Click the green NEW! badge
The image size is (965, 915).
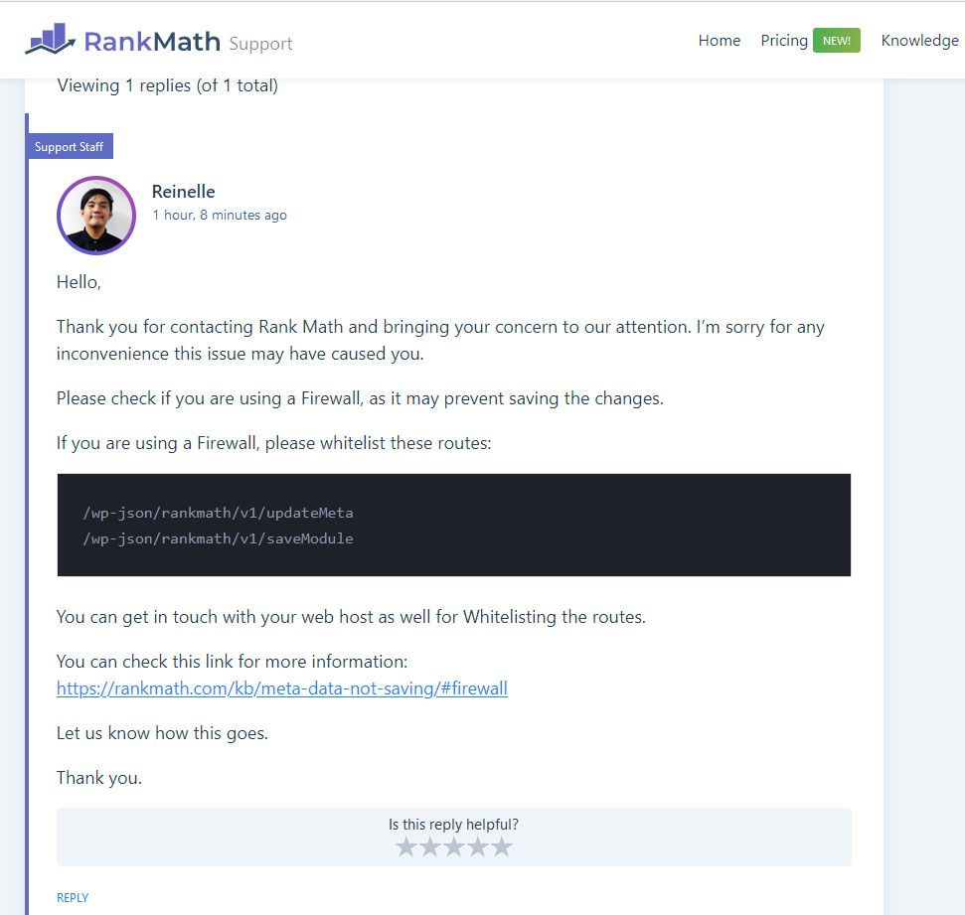click(837, 41)
